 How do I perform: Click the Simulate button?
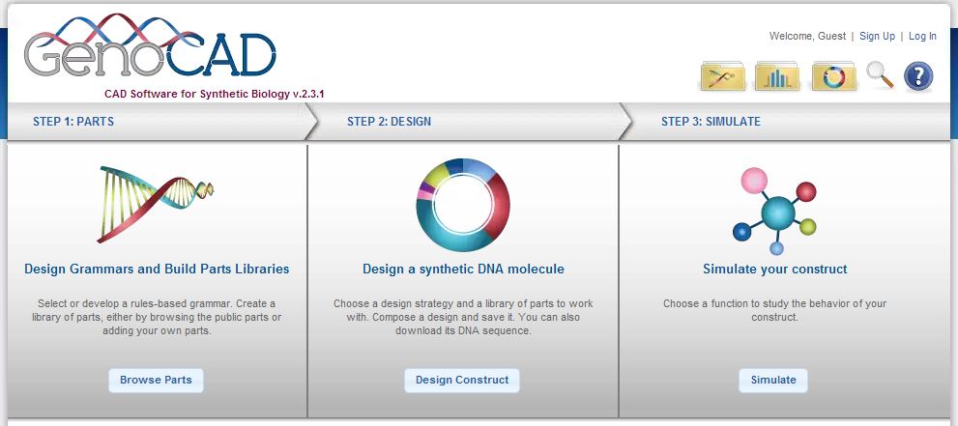(x=772, y=381)
